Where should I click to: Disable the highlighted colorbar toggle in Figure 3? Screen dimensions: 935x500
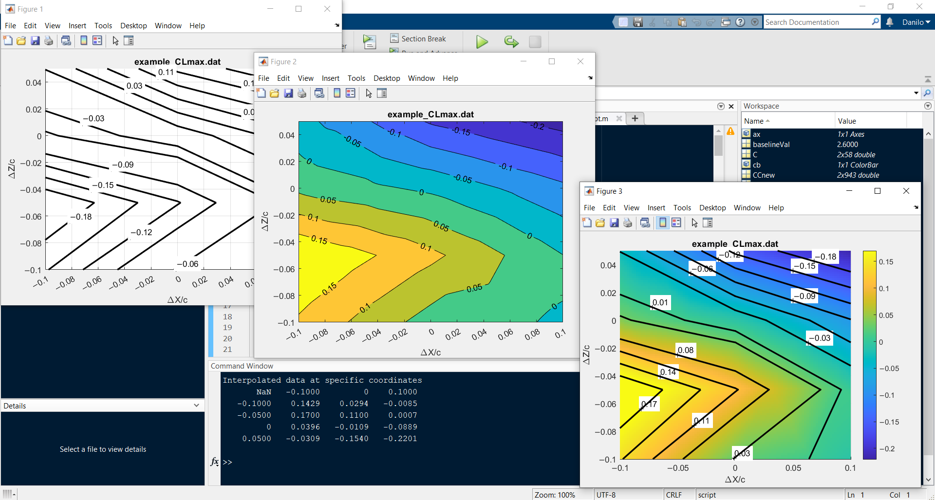pyautogui.click(x=663, y=222)
